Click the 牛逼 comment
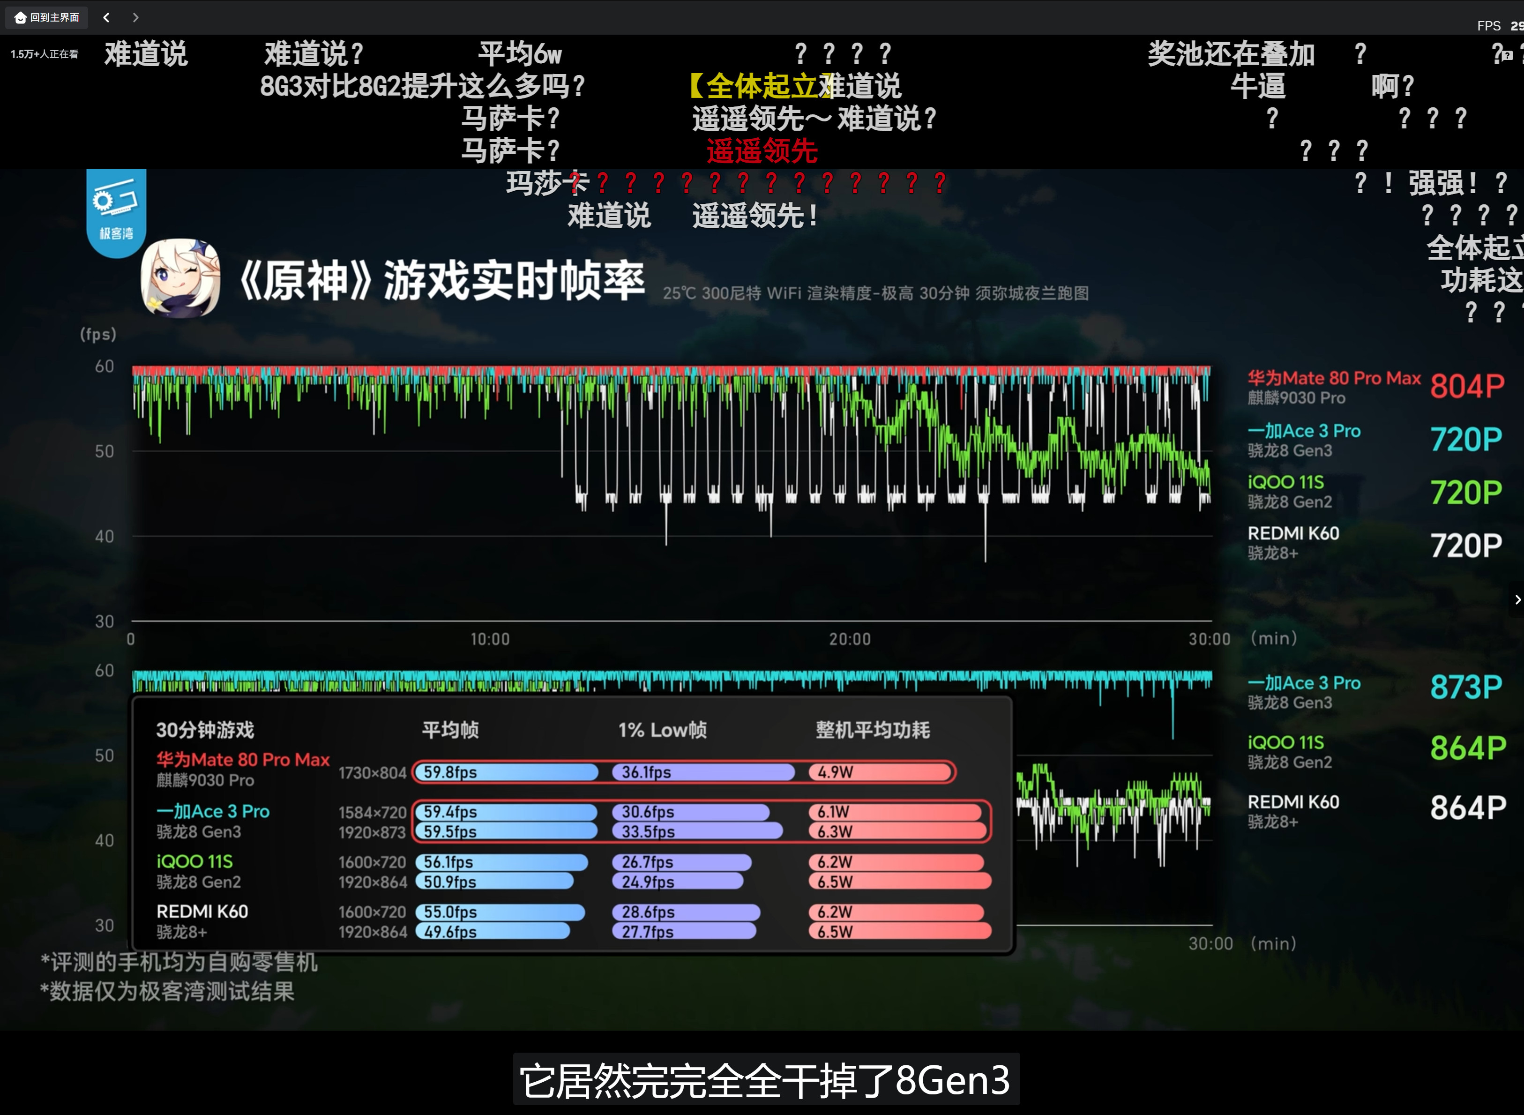The height and width of the screenshot is (1115, 1524). [1258, 86]
